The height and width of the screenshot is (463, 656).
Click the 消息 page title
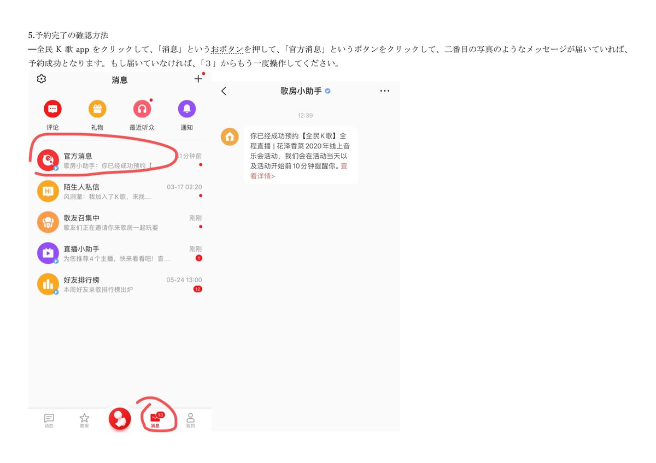120,80
